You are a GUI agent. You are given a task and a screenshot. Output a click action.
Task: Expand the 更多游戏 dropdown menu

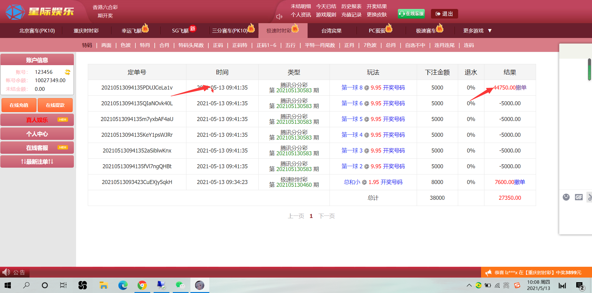477,31
